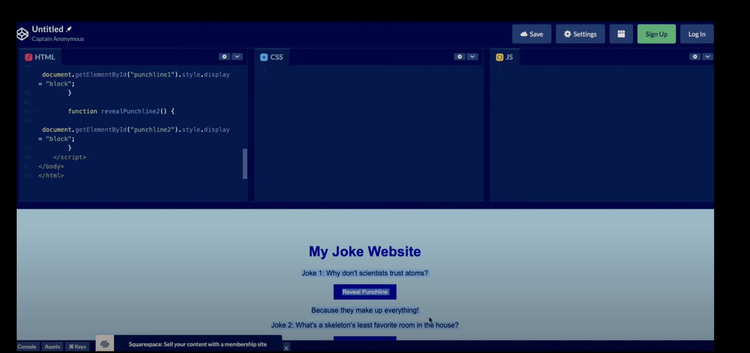Expand CSS editor dropdown chevron
Screen dimensions: 750x353
pos(472,57)
